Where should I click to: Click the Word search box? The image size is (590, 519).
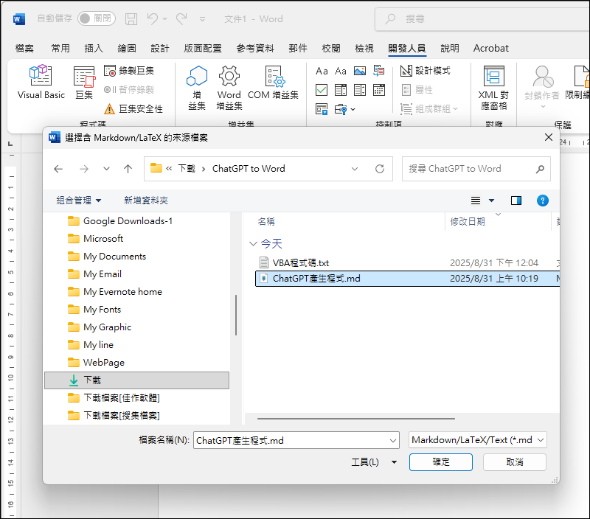click(x=482, y=19)
